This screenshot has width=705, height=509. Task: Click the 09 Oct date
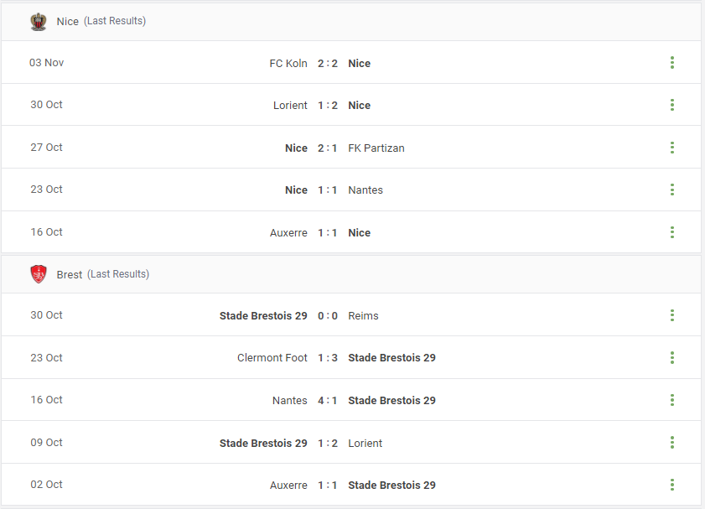point(46,443)
